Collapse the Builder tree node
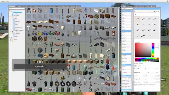The width and height of the screenshot is (169, 95). click(x=11, y=17)
